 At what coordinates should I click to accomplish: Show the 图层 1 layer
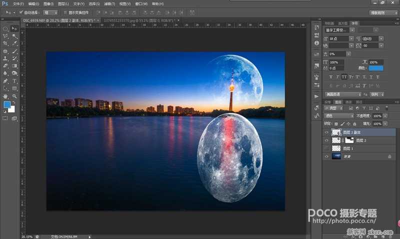[326, 148]
